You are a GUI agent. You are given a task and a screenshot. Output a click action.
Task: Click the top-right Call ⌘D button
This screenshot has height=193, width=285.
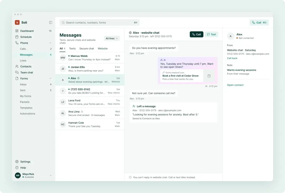click(259, 23)
